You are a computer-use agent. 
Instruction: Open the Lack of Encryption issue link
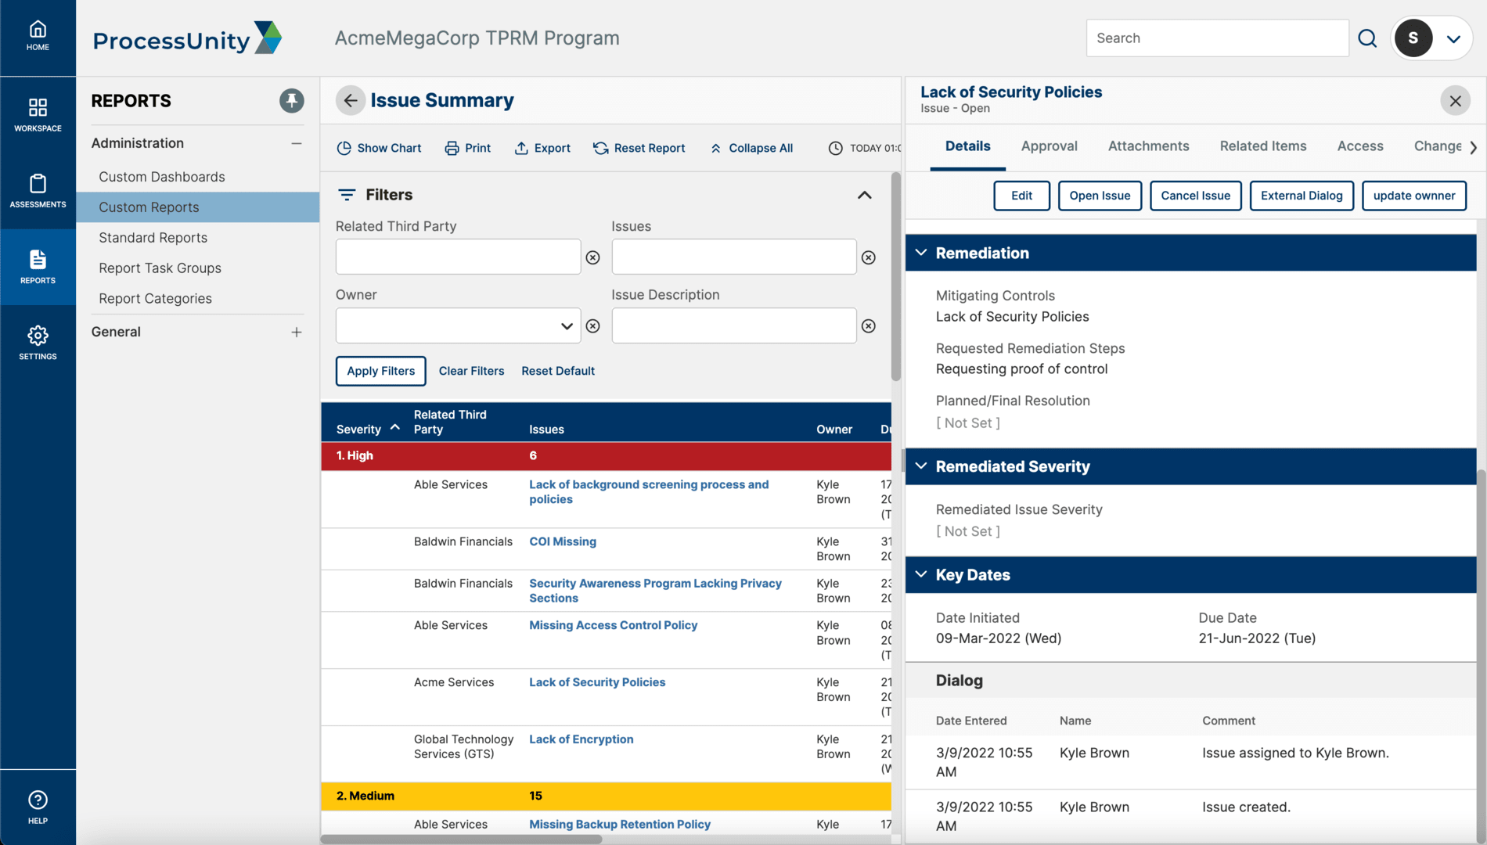[581, 739]
